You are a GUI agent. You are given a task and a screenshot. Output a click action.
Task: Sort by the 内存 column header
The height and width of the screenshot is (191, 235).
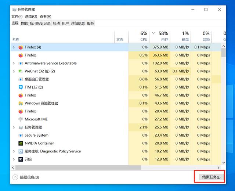pyautogui.click(x=160, y=36)
